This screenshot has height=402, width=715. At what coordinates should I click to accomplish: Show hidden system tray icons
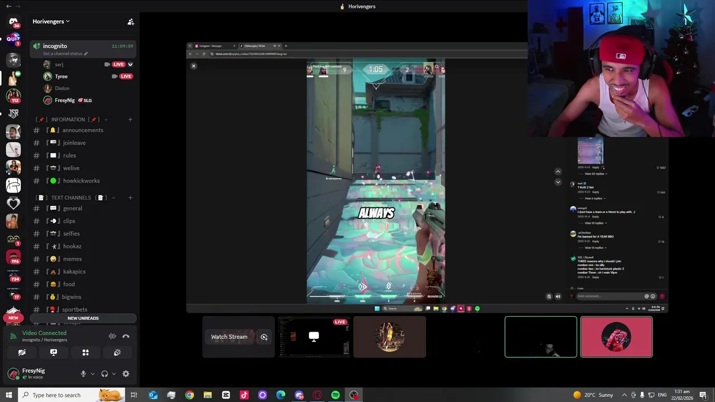[x=624, y=395]
